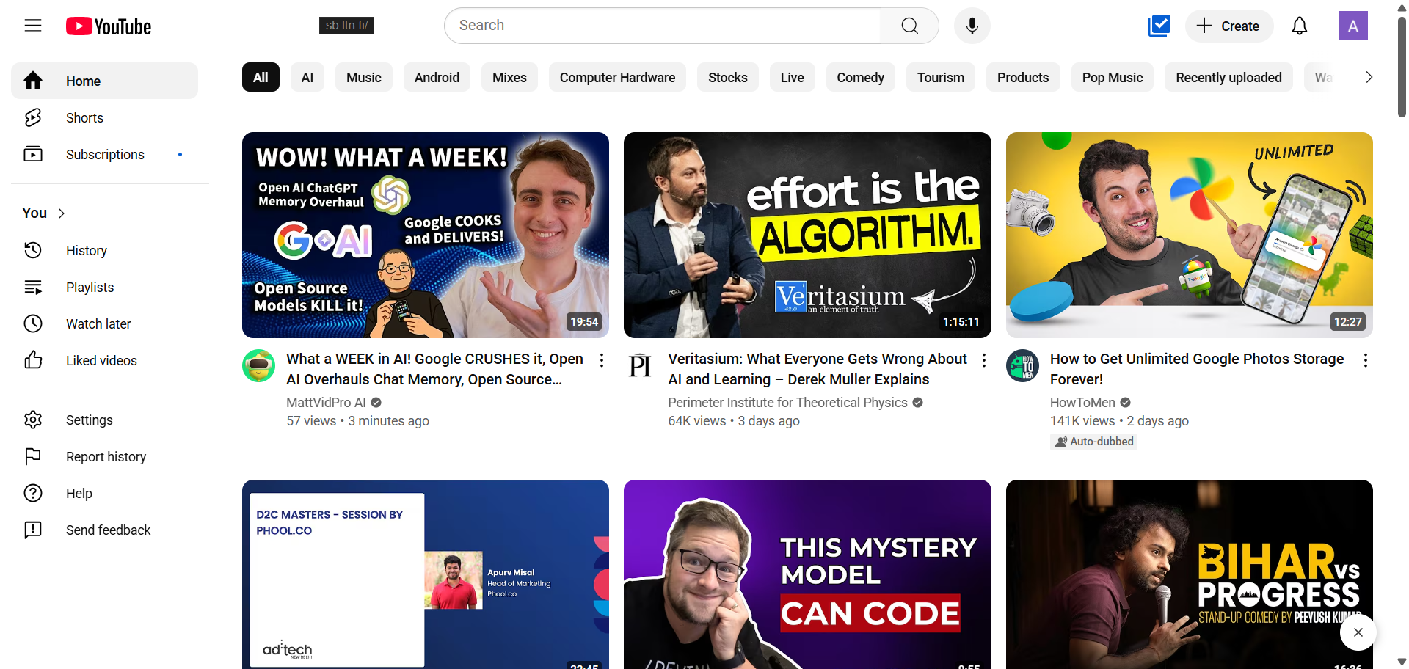Screen dimensions: 1409x669
Task: Open Perimeter Institute channel avatar
Action: [x=640, y=365]
